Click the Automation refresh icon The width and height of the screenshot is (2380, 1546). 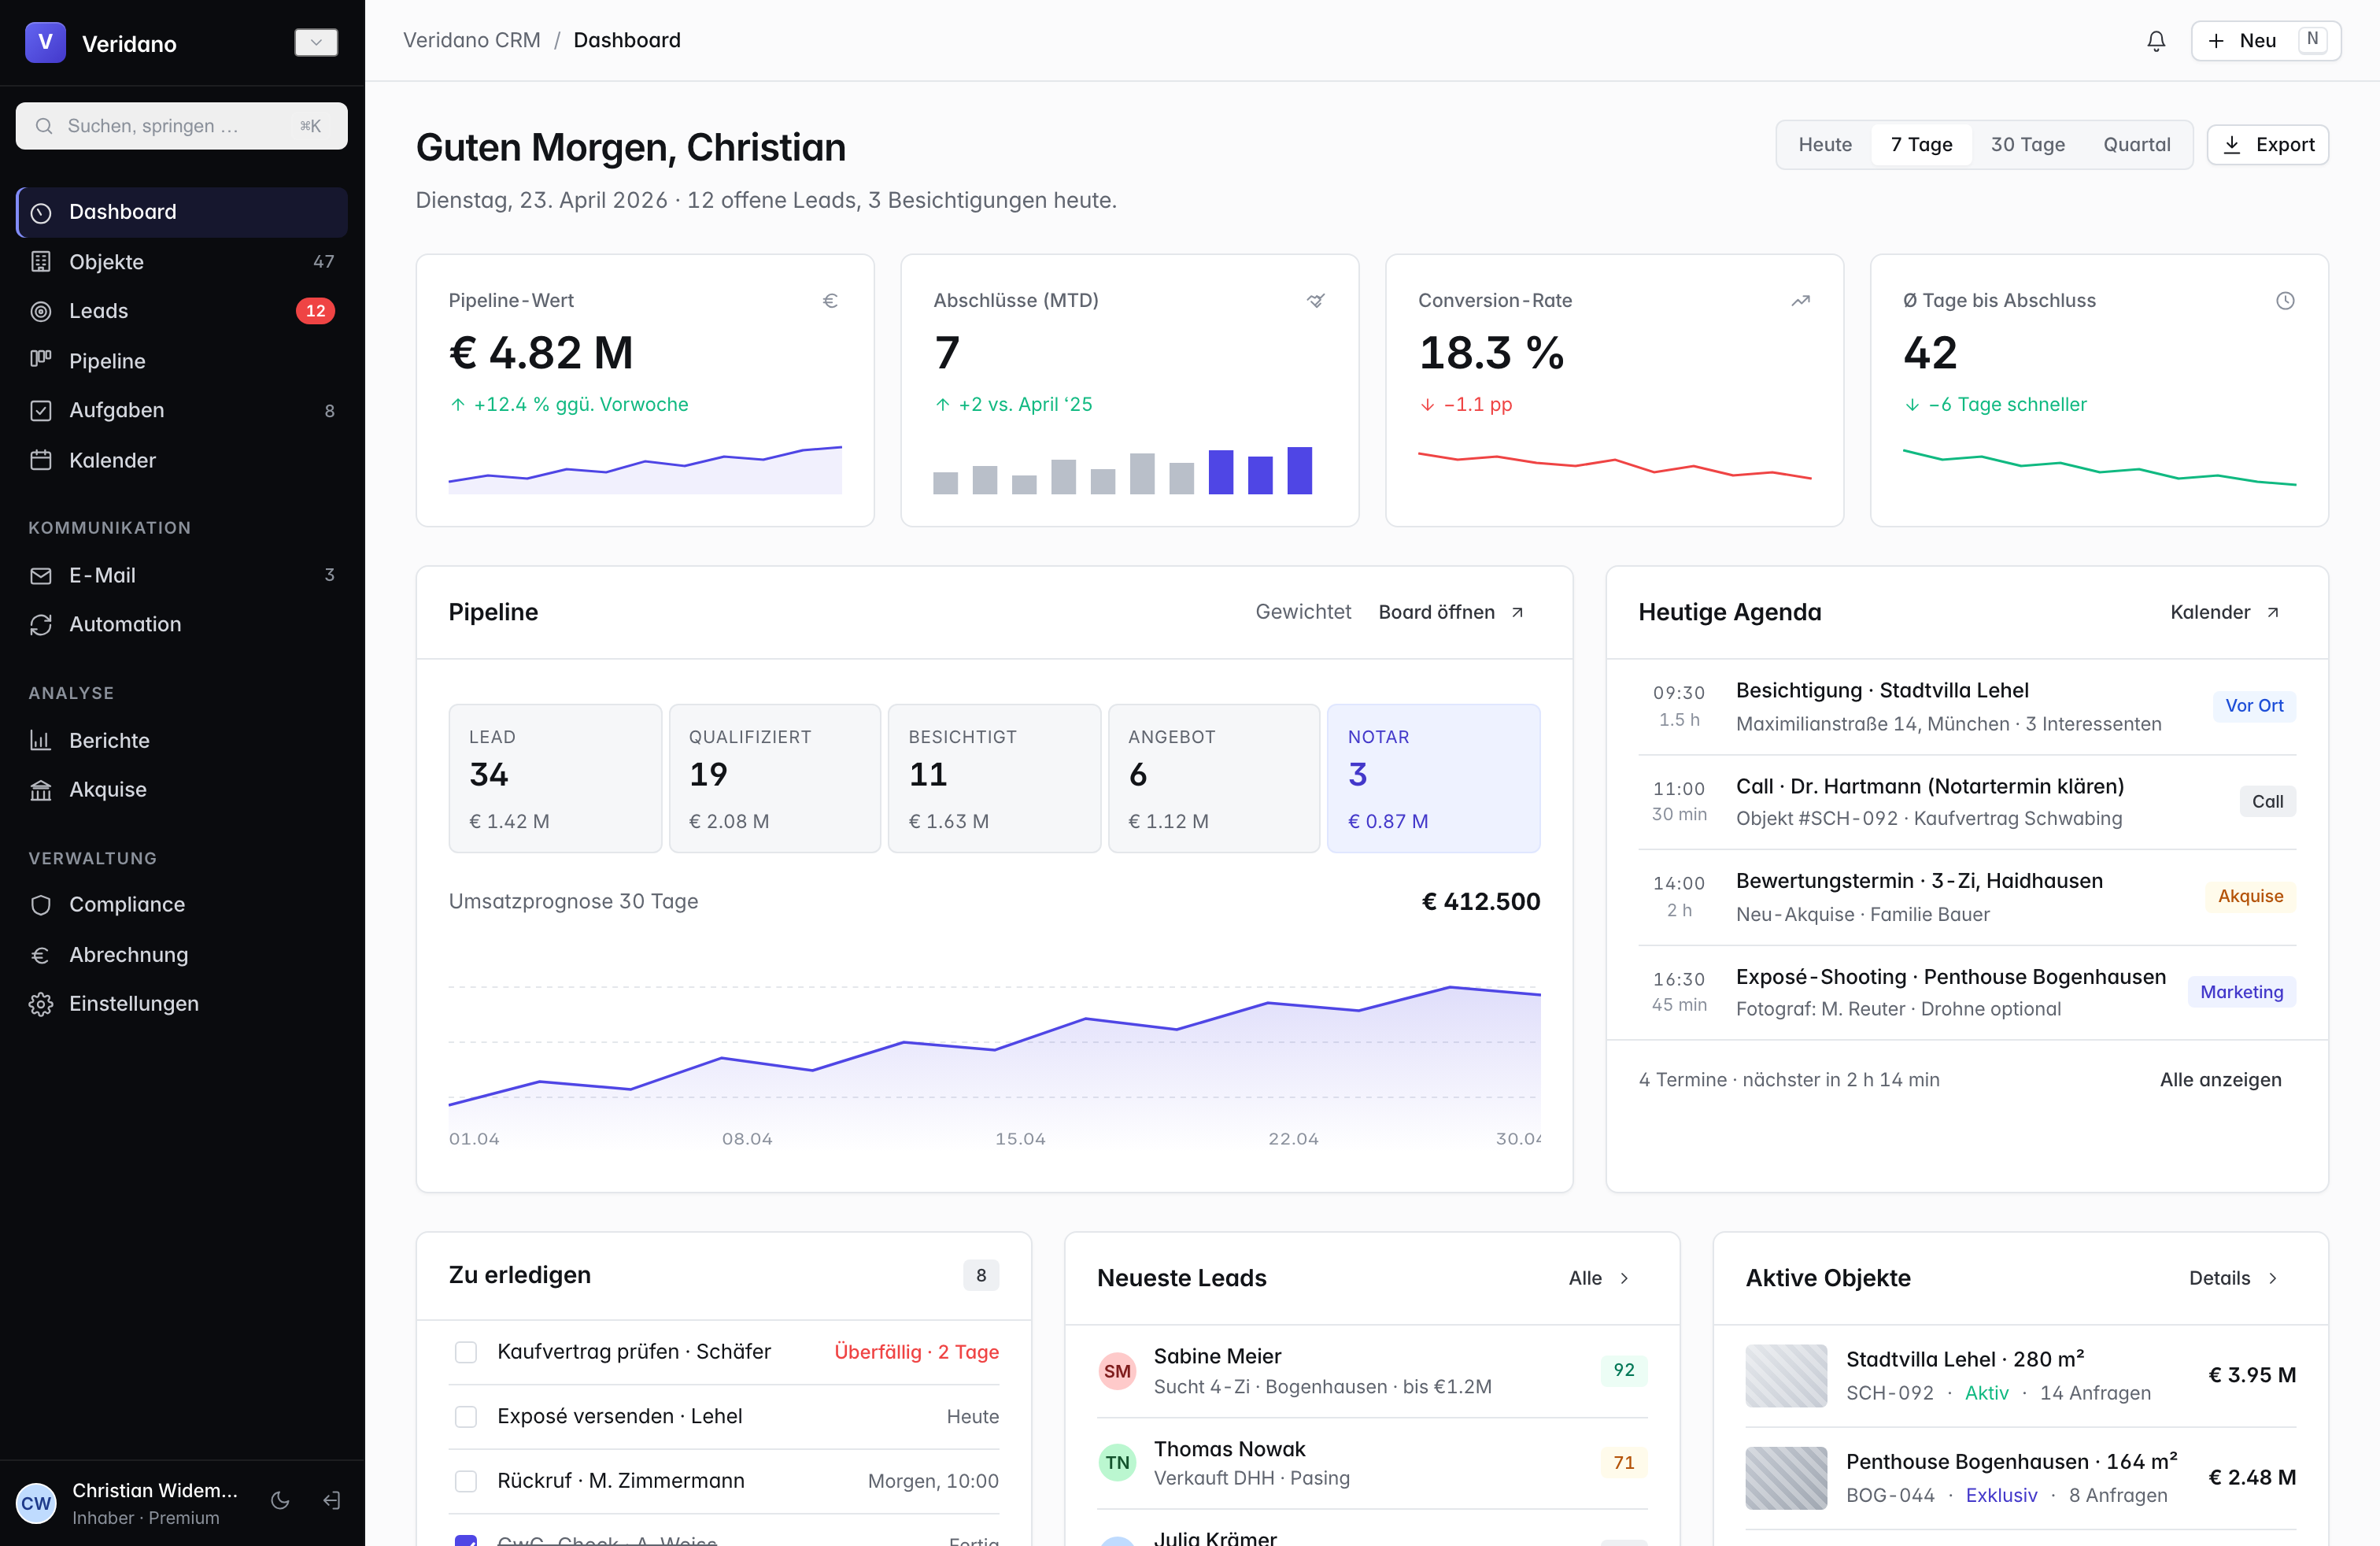click(x=41, y=625)
